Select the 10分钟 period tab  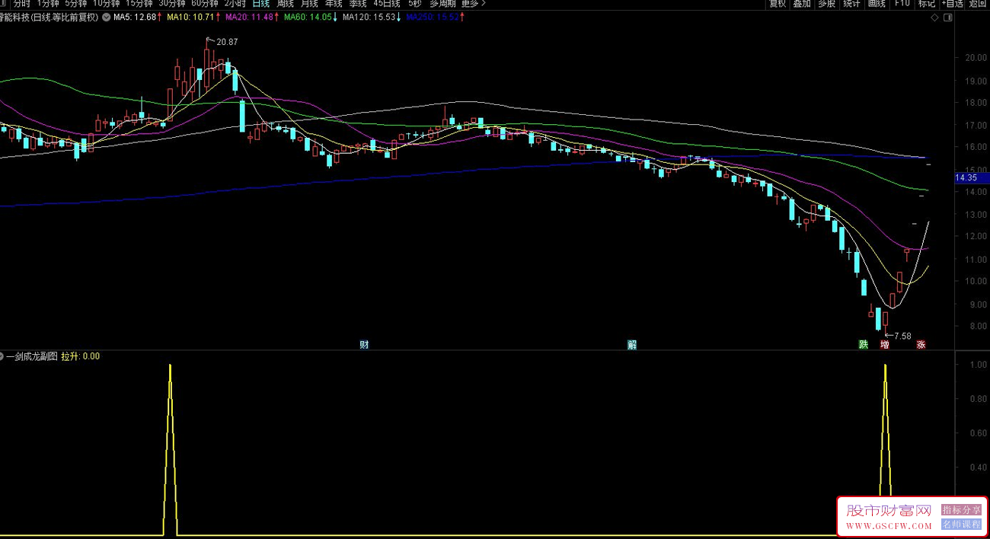pos(107,3)
